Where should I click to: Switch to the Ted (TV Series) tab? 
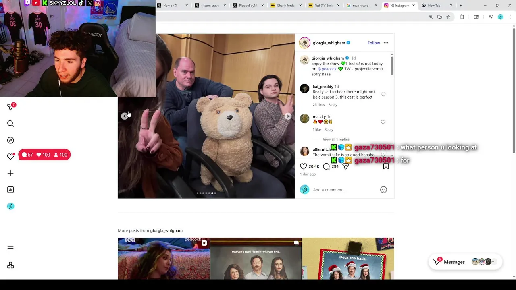[323, 5]
